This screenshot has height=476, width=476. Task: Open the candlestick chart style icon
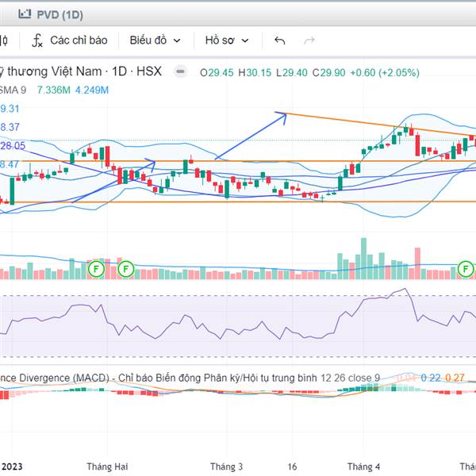tap(4, 40)
